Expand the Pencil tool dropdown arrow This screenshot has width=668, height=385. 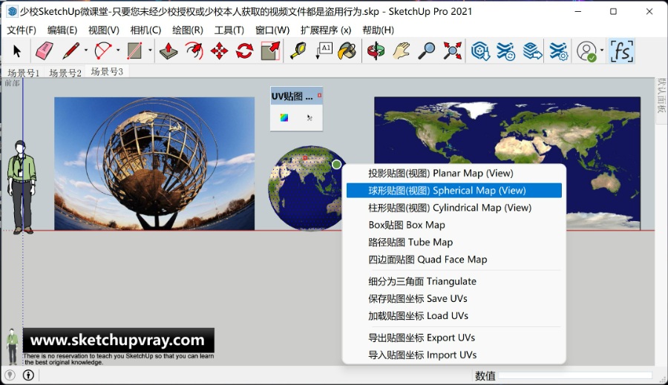click(86, 50)
